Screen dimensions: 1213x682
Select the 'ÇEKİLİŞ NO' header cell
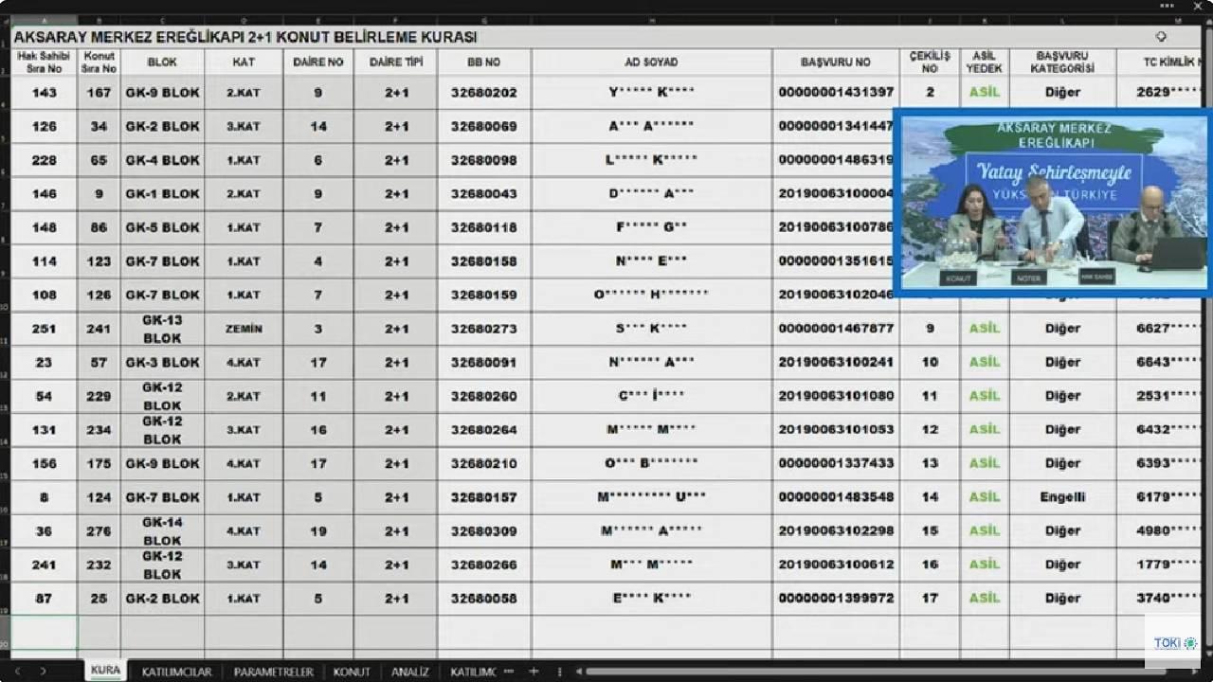(930, 63)
